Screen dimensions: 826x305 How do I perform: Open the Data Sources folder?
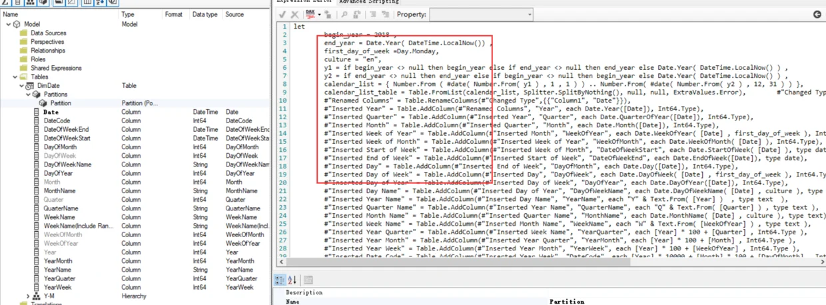pos(49,33)
